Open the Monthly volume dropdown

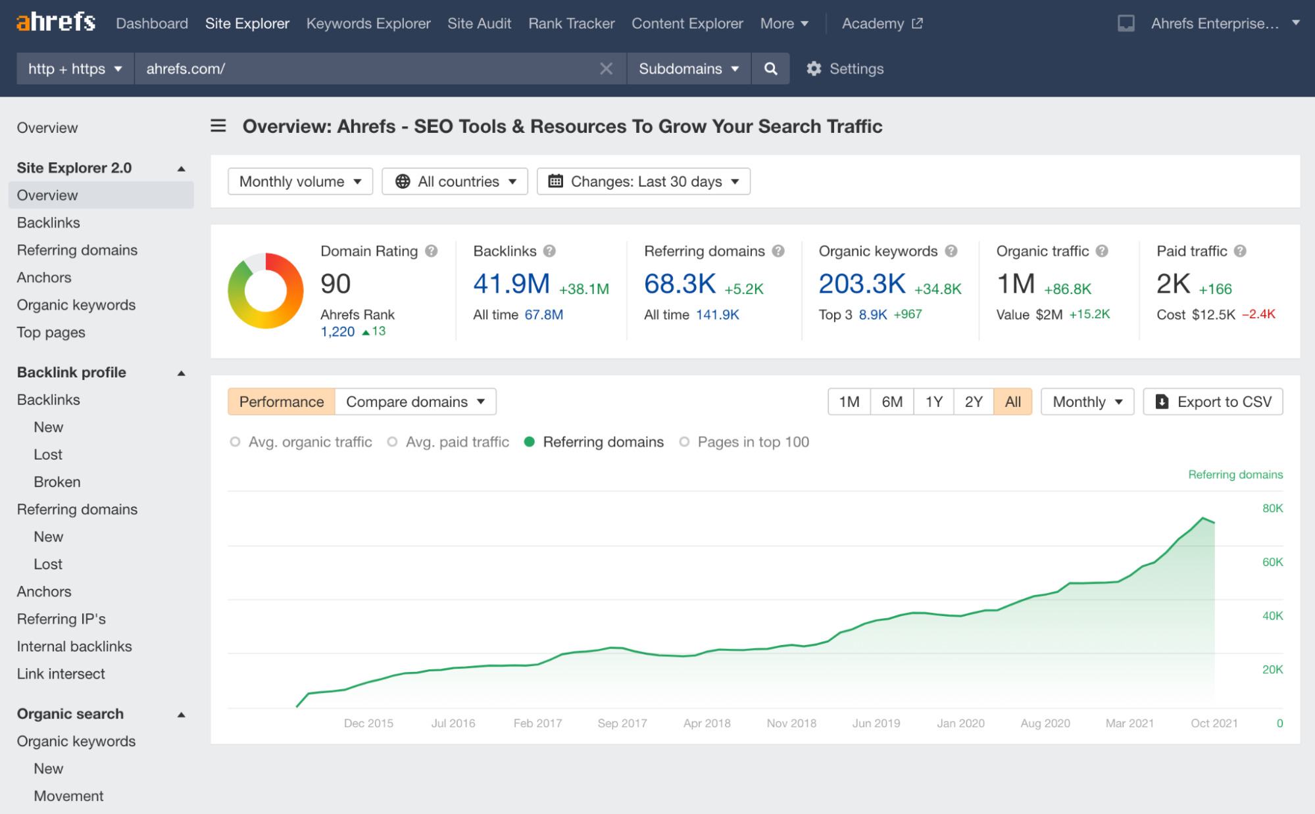point(300,181)
